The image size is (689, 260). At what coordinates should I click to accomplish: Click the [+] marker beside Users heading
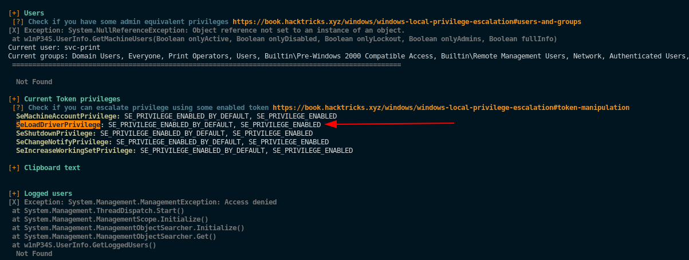click(x=14, y=13)
